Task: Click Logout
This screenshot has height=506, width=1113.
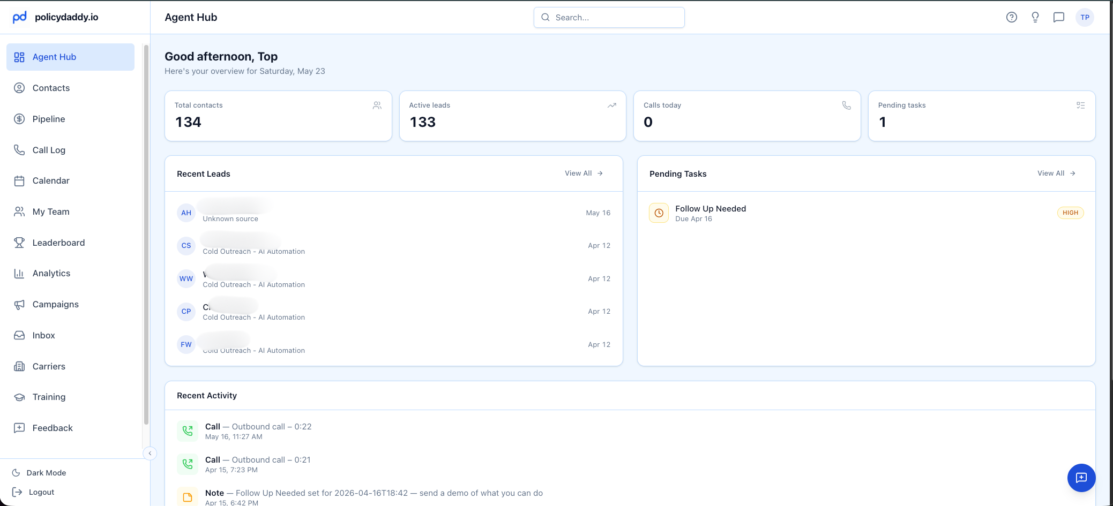Action: (x=33, y=492)
